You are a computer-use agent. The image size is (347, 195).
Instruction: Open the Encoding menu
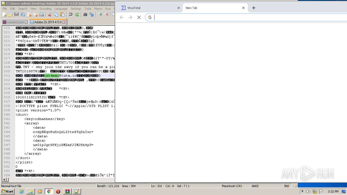(x=45, y=9)
